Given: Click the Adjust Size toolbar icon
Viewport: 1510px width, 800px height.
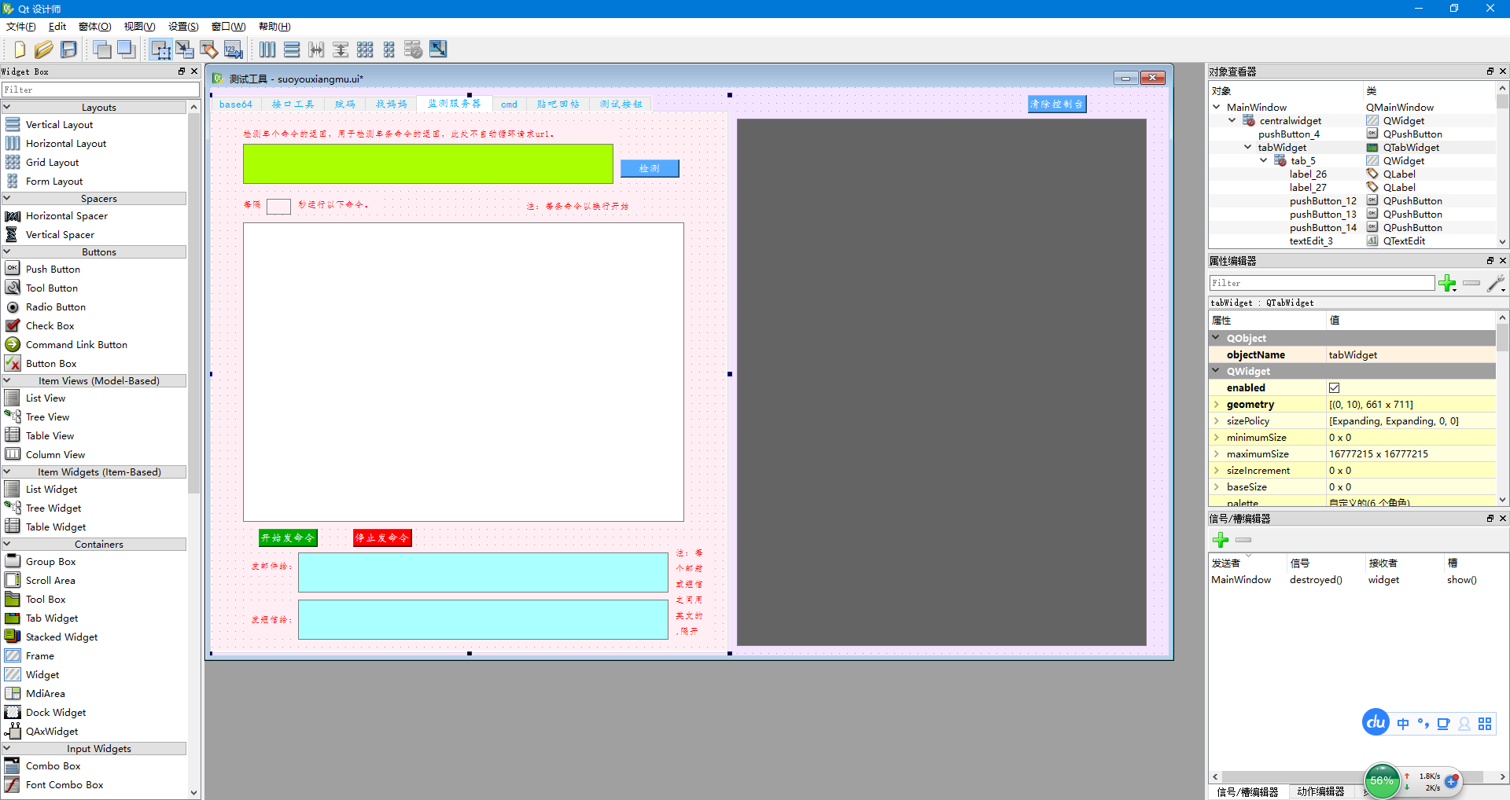Looking at the screenshot, I should pos(438,50).
